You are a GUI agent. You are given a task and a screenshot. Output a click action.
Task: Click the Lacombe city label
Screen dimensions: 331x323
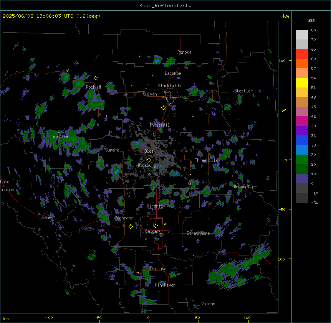(173, 73)
